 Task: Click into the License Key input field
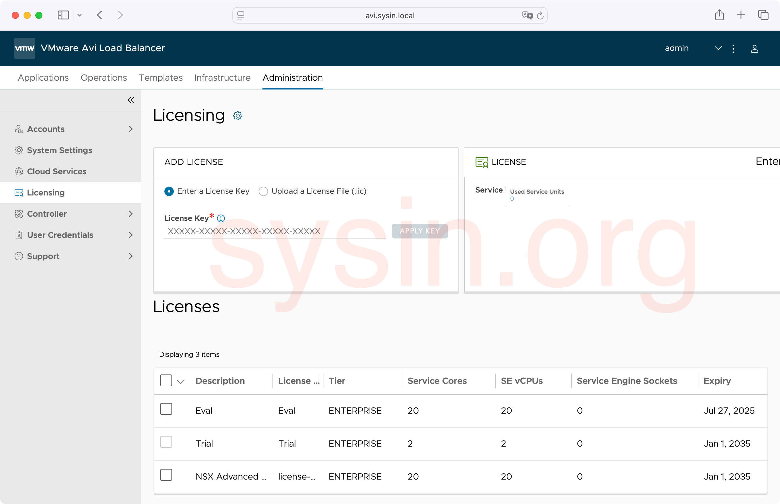coord(275,231)
